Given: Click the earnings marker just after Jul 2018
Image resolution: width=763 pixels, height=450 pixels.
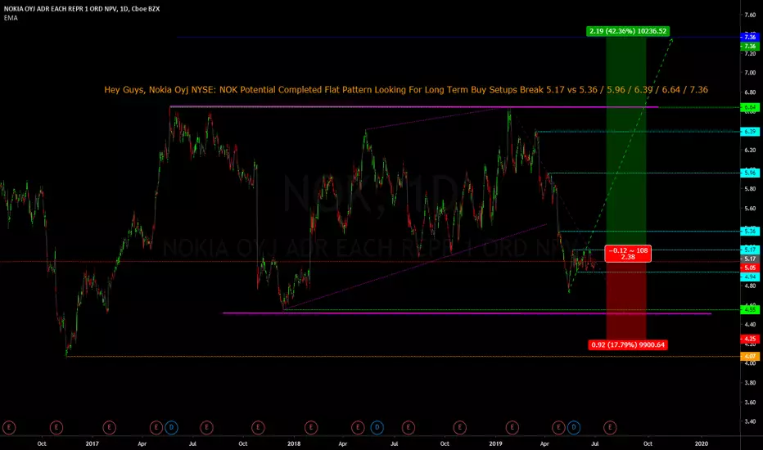Looking at the screenshot, I should tap(409, 428).
